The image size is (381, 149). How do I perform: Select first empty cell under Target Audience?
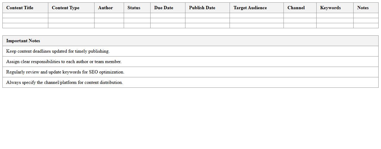[256, 15]
